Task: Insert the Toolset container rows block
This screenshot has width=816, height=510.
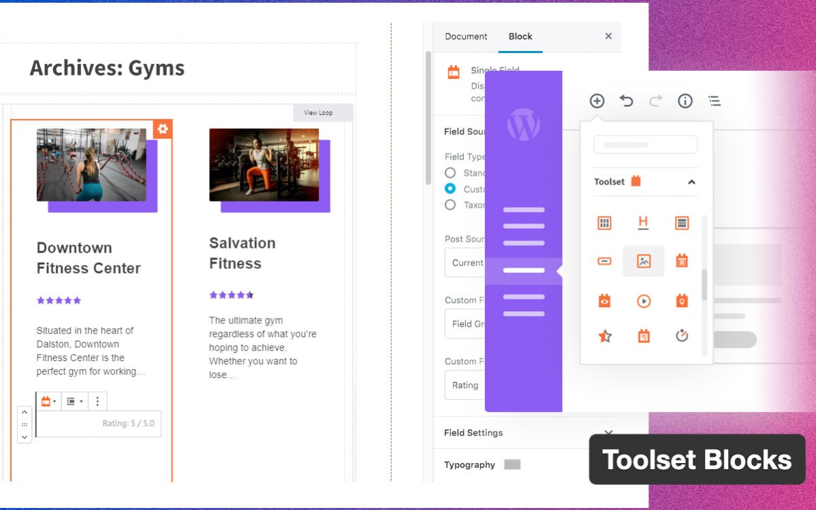Action: (682, 223)
